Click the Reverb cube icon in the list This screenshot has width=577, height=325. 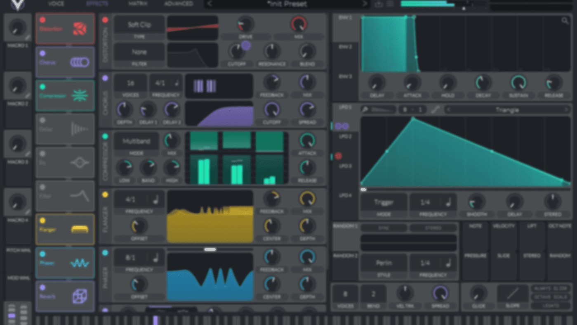pos(80,296)
